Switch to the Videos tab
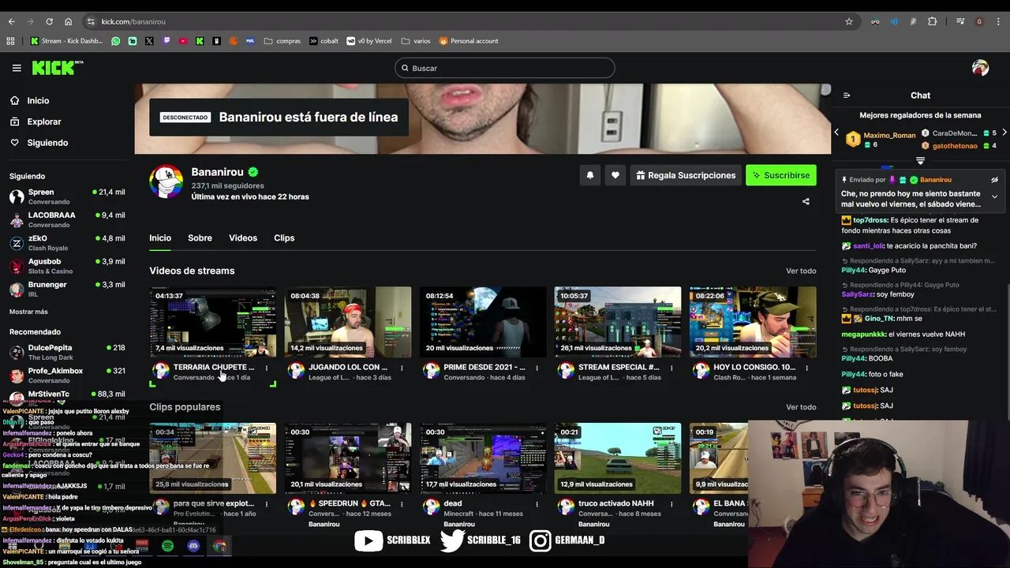Screen dimensions: 1010x568 point(243,238)
